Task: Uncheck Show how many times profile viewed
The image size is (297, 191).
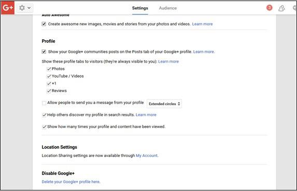Action: (44, 127)
